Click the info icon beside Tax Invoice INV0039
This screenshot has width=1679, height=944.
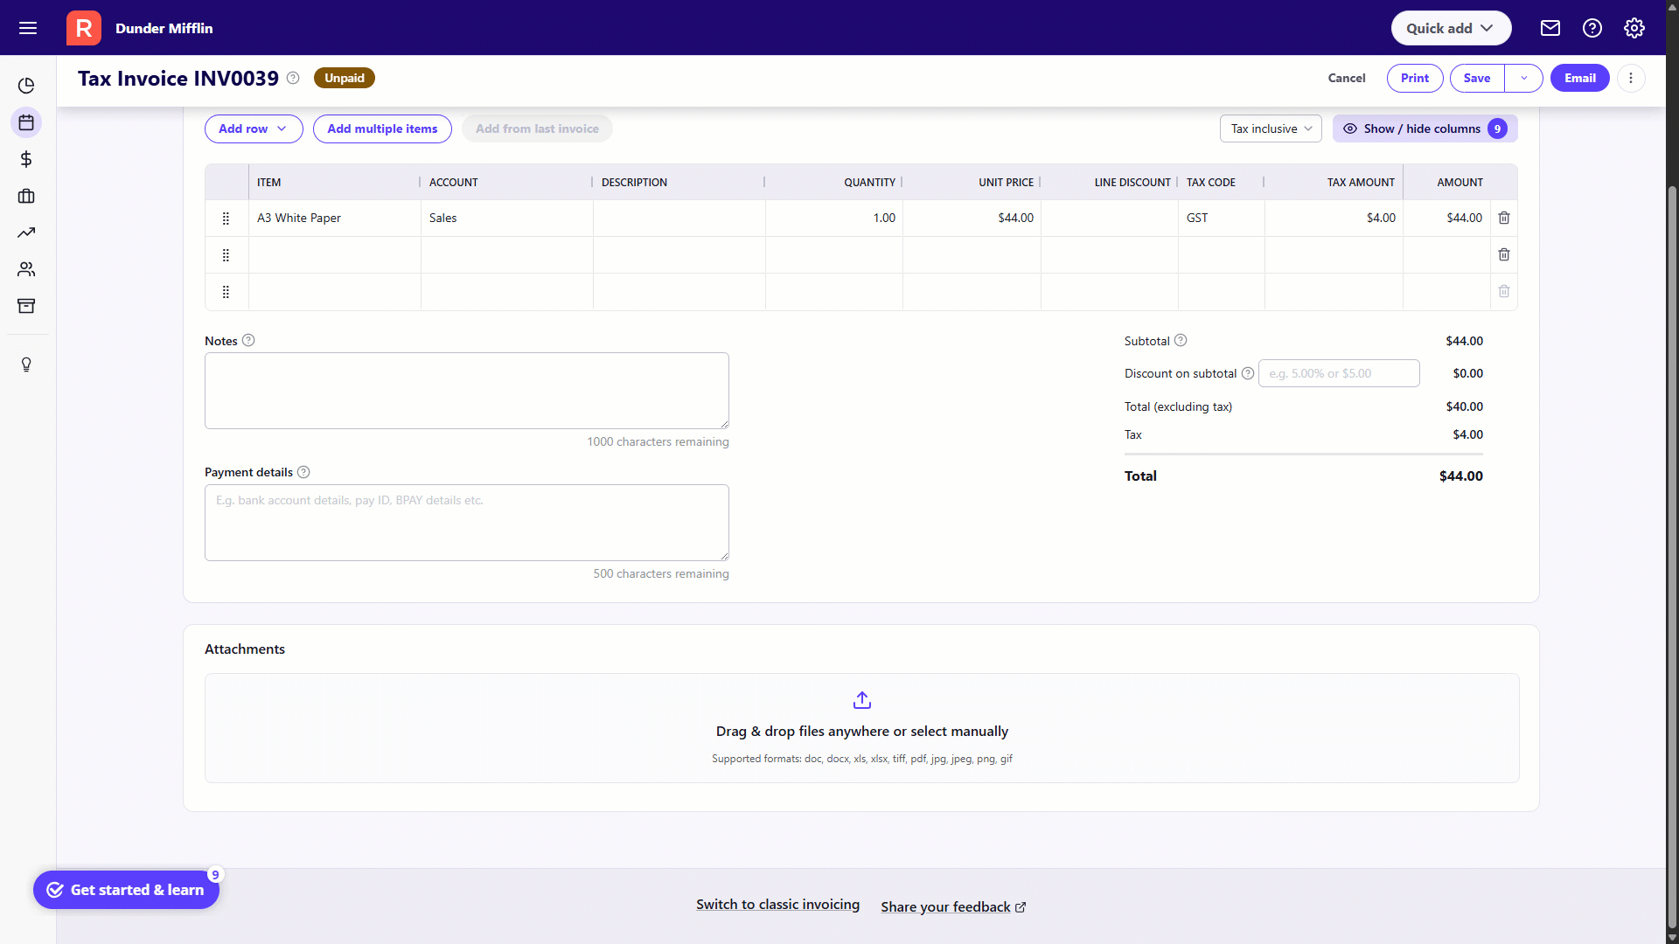click(294, 78)
